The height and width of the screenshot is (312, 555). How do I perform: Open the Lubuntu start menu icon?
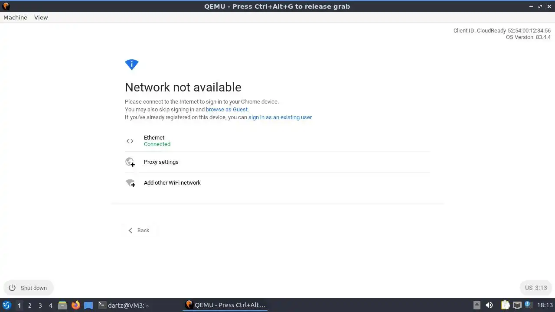click(7, 305)
